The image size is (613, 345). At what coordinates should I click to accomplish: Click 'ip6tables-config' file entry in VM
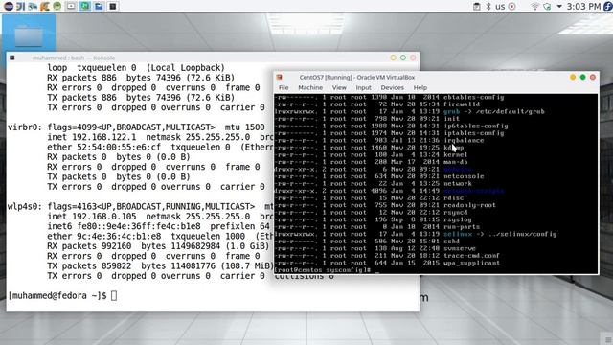pos(476,126)
